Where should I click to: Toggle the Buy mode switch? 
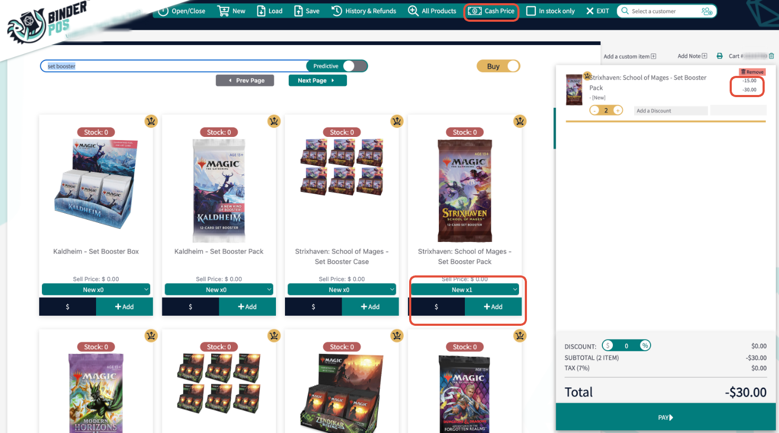(513, 66)
